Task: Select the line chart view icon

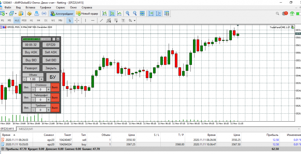Action: click(x=119, y=14)
